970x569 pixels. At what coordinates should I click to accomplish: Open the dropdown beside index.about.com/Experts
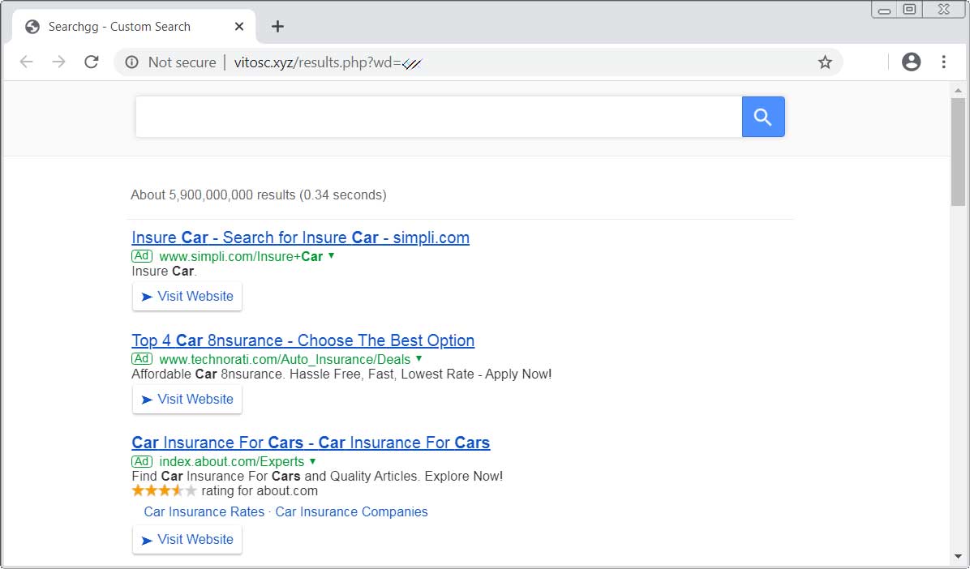[312, 461]
